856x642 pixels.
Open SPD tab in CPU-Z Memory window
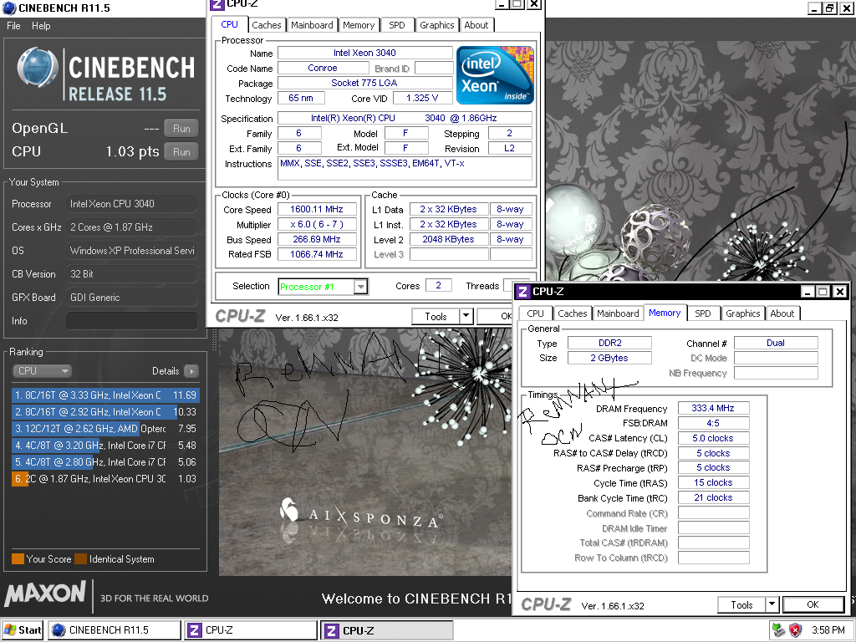[x=702, y=313]
